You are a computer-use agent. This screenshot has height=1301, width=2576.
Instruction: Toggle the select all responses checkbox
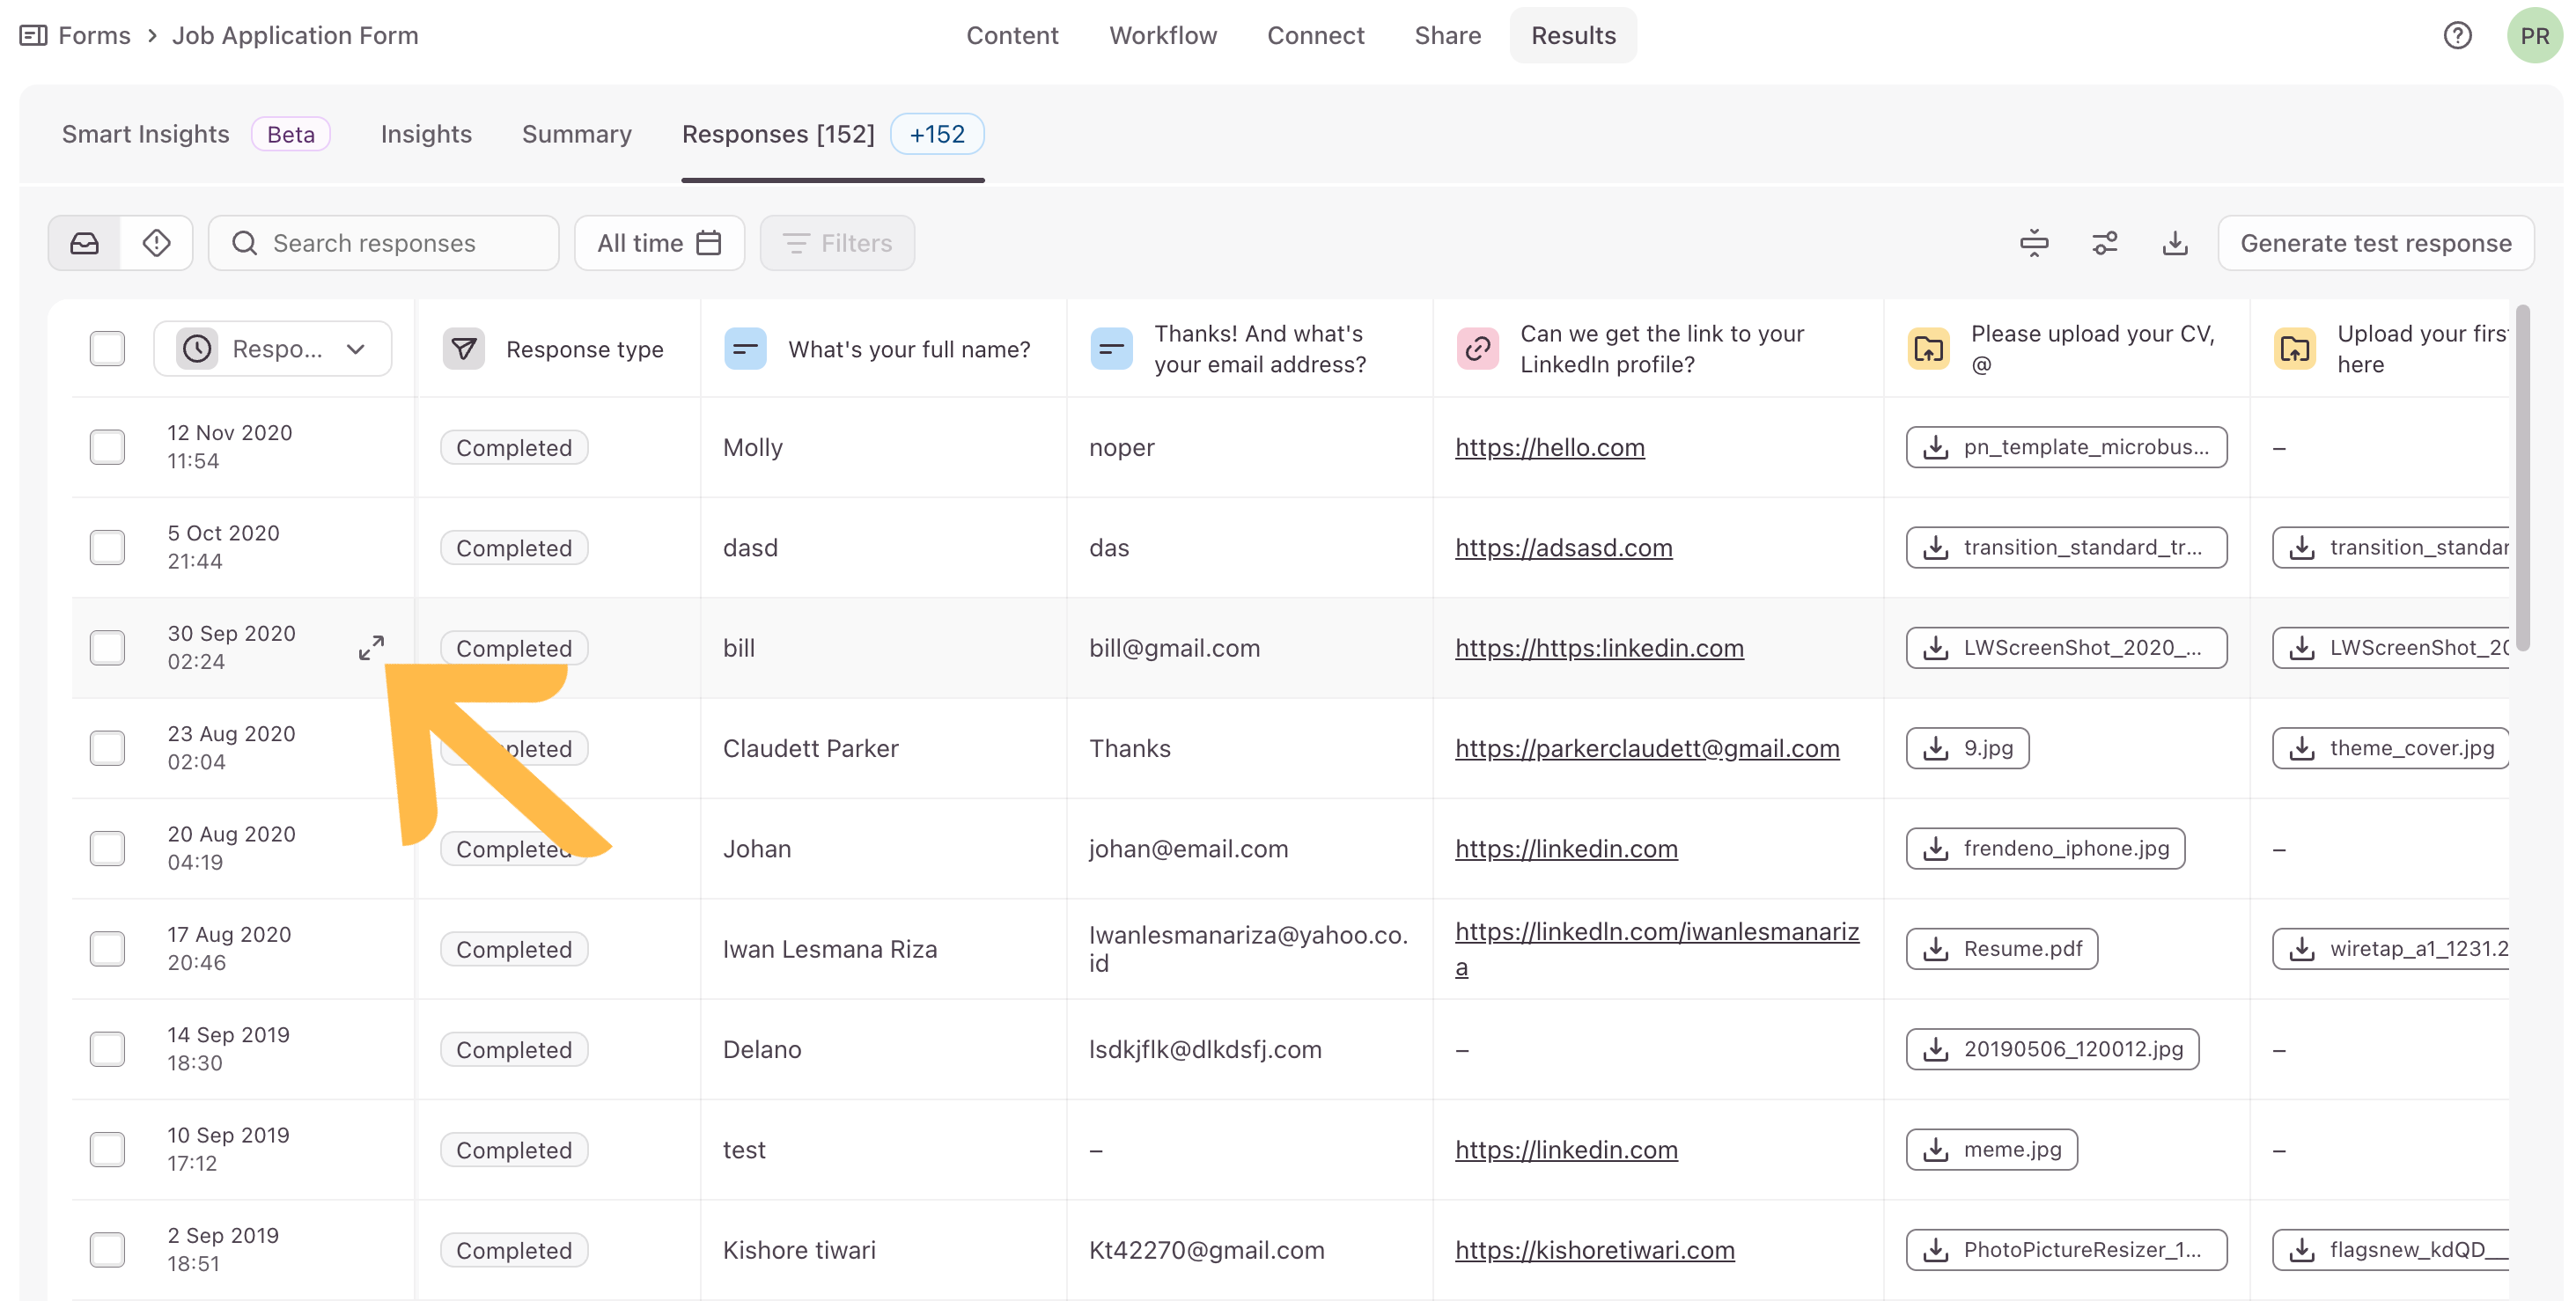107,349
